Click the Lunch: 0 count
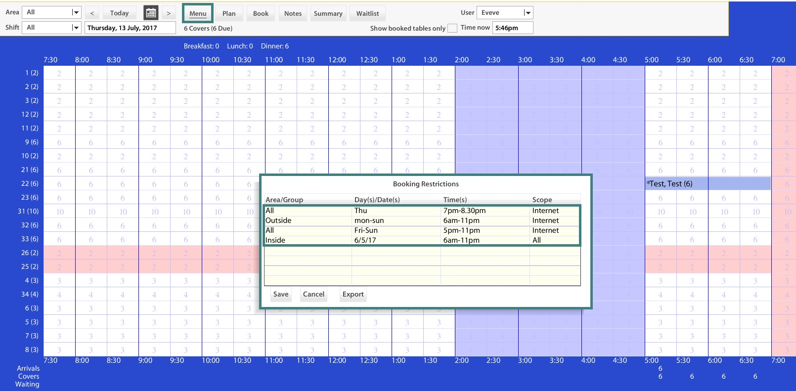This screenshot has width=796, height=391. click(x=240, y=46)
